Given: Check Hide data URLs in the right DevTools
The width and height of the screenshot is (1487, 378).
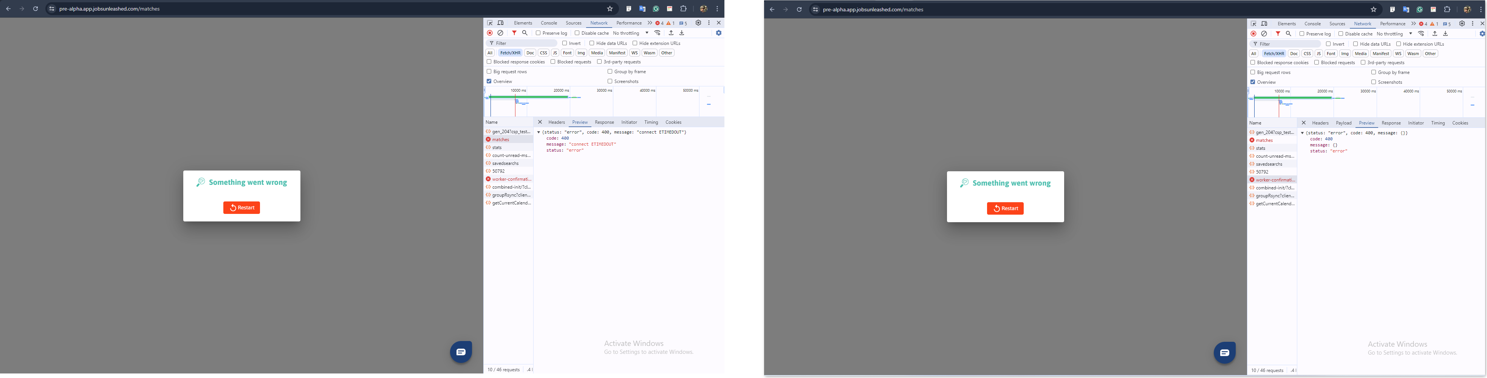Looking at the screenshot, I should click(1355, 44).
